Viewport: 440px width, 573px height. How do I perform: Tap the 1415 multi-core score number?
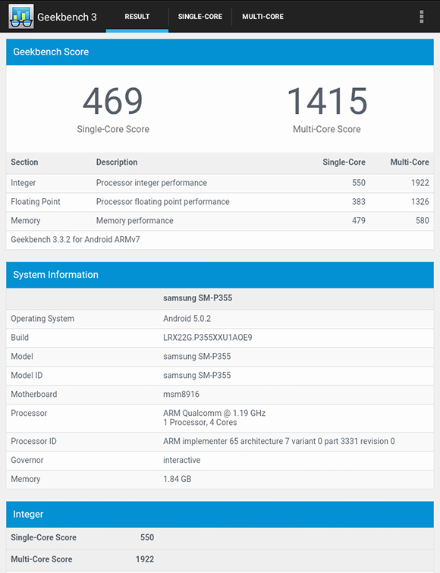(x=327, y=101)
